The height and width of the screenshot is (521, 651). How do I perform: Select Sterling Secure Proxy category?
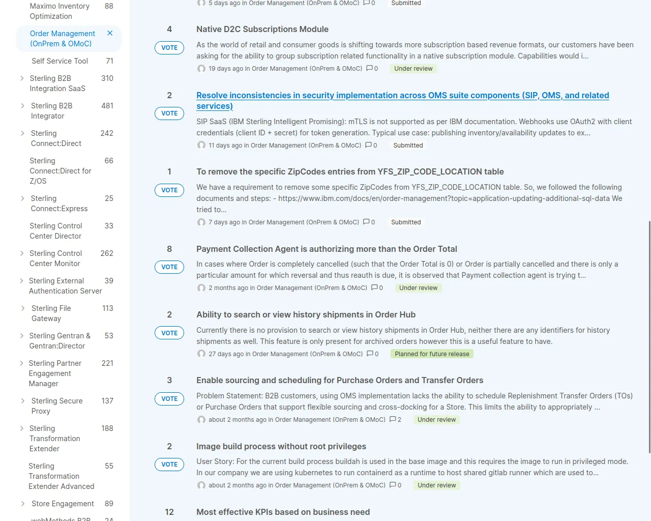pyautogui.click(x=57, y=406)
